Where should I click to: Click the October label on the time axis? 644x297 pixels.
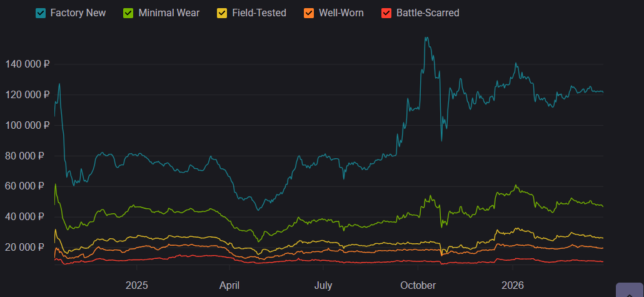(418, 285)
